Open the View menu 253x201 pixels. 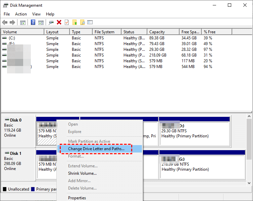point(36,14)
